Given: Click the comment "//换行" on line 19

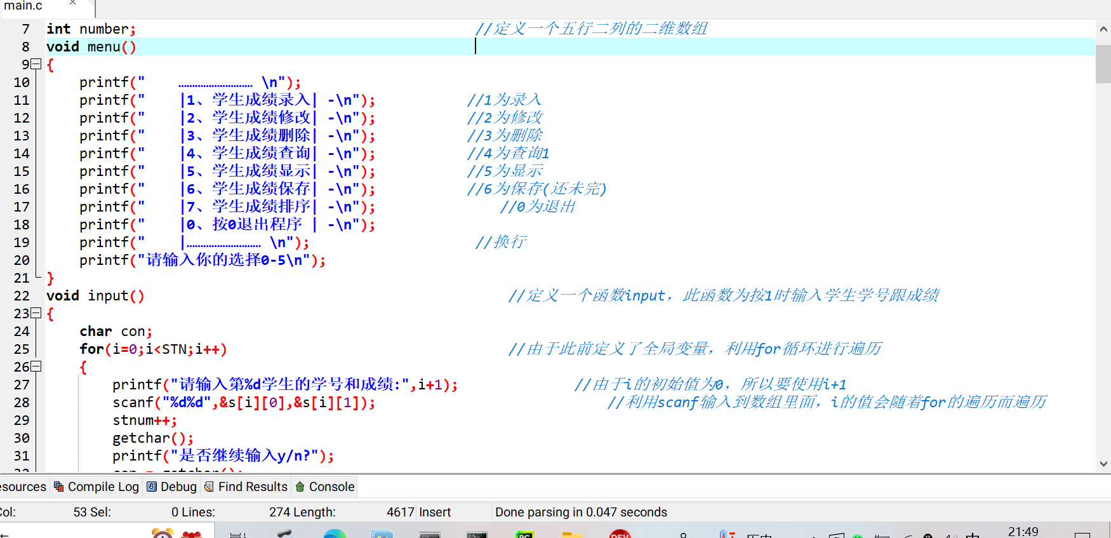Looking at the screenshot, I should (501, 243).
